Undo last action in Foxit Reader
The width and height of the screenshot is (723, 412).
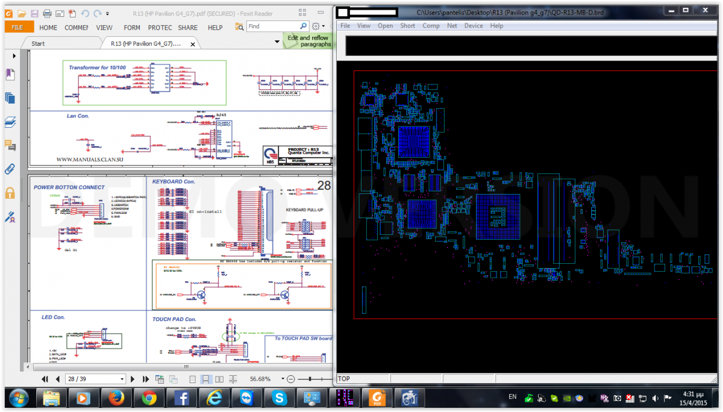85,13
